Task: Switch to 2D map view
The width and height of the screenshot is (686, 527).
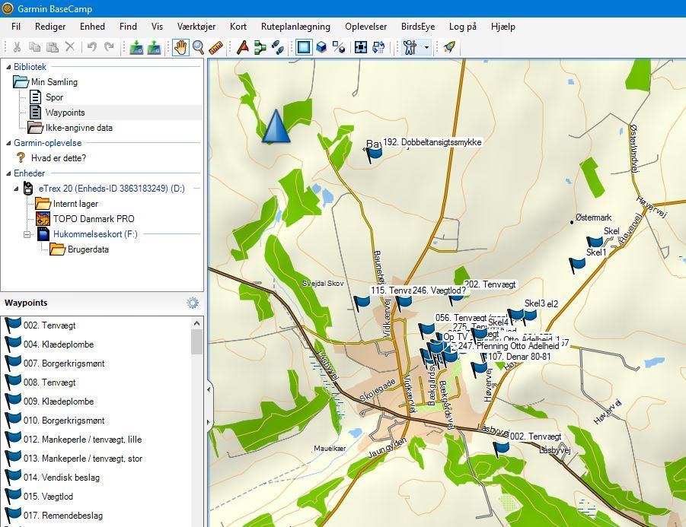Action: click(304, 47)
